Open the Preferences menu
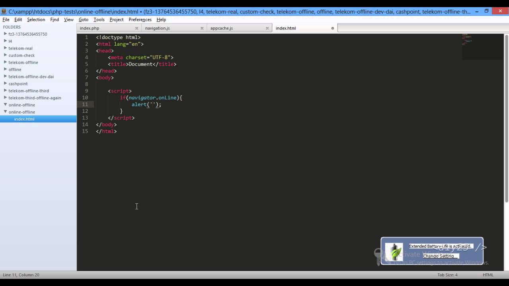This screenshot has width=509, height=286. pos(140,19)
